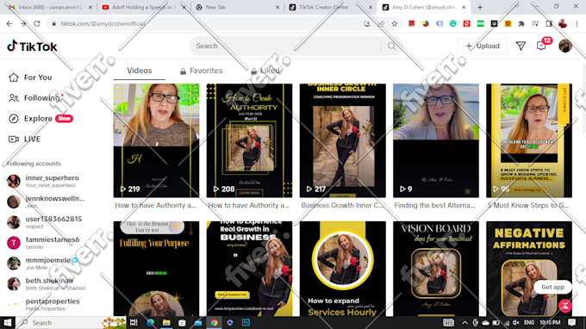Click the Chrome profile avatar

(563, 23)
